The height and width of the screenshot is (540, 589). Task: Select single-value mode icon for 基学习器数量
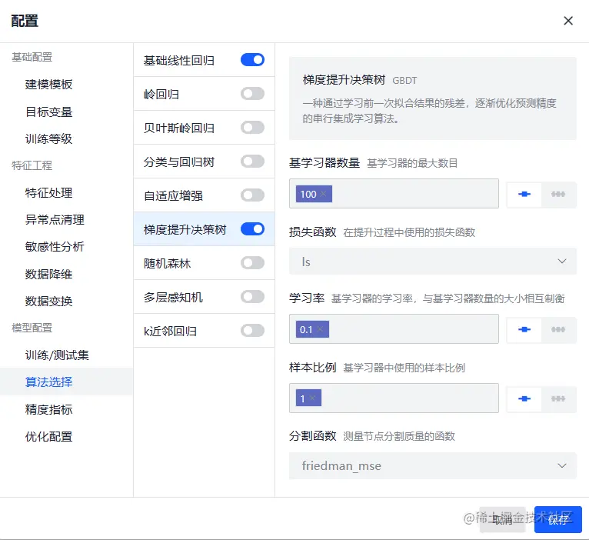(x=524, y=195)
